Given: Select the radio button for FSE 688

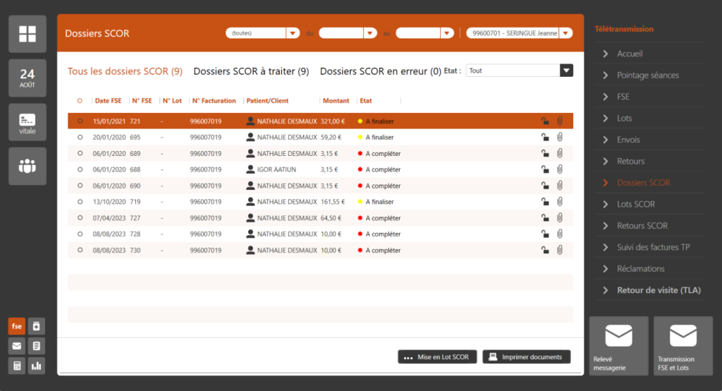Looking at the screenshot, I should 80,169.
